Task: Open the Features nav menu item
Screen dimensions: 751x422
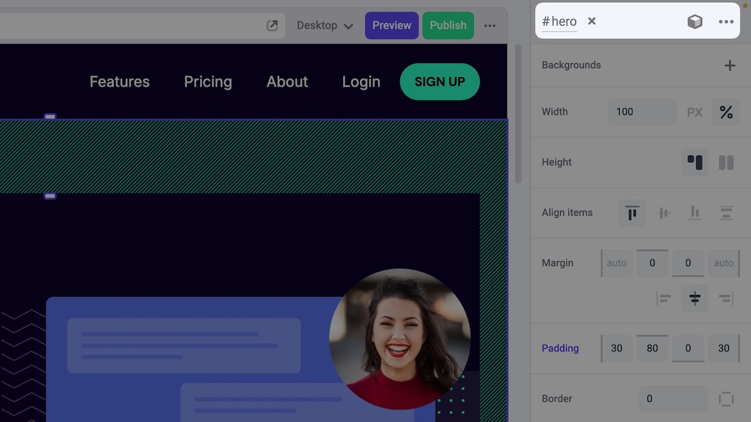Action: tap(119, 82)
